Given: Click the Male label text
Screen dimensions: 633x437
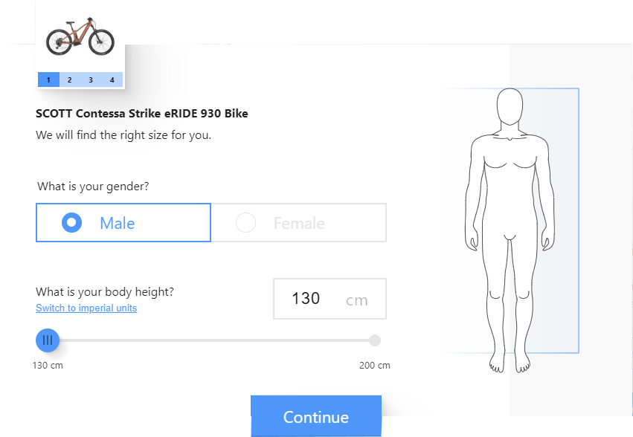Looking at the screenshot, I should pyautogui.click(x=117, y=223).
